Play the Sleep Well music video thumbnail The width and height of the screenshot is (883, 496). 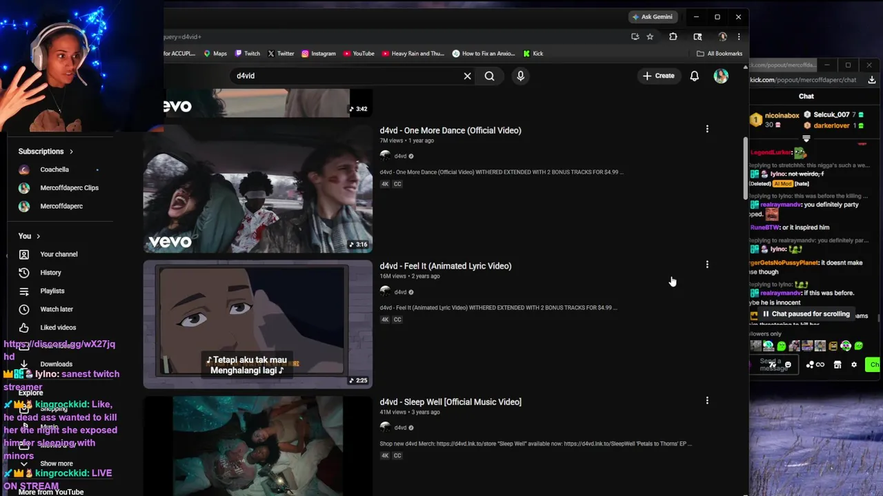257,446
